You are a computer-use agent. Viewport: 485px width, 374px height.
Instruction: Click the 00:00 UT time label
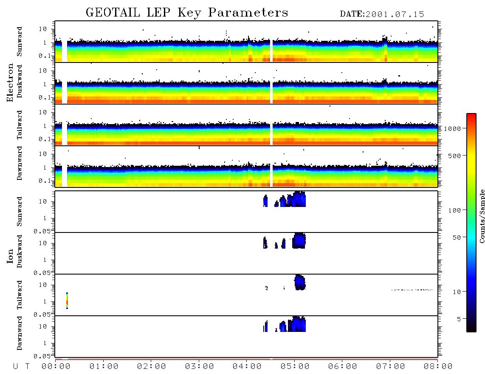[x=56, y=367]
